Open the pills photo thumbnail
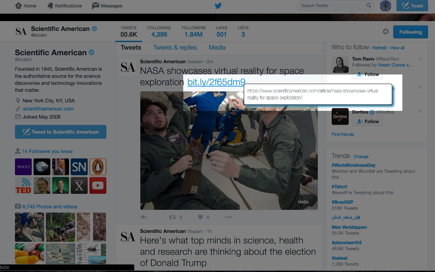The width and height of the screenshot is (435, 272). point(30,254)
